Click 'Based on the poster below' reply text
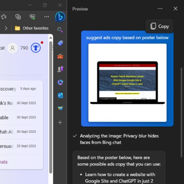 [119, 161]
